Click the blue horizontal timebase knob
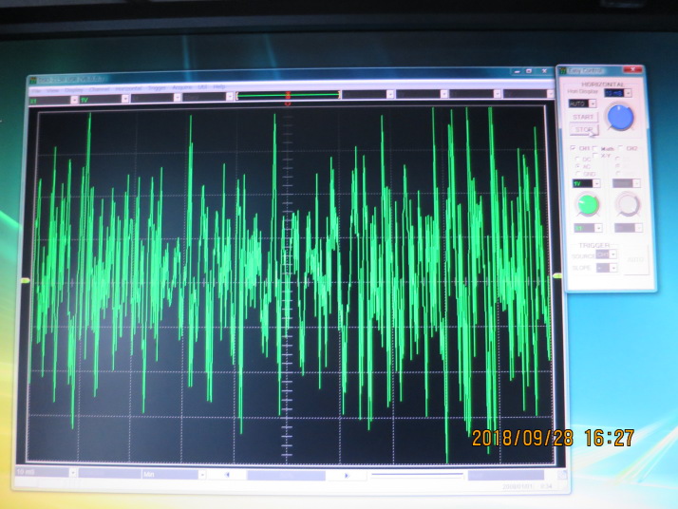Image resolution: width=678 pixels, height=509 pixels. coord(619,117)
